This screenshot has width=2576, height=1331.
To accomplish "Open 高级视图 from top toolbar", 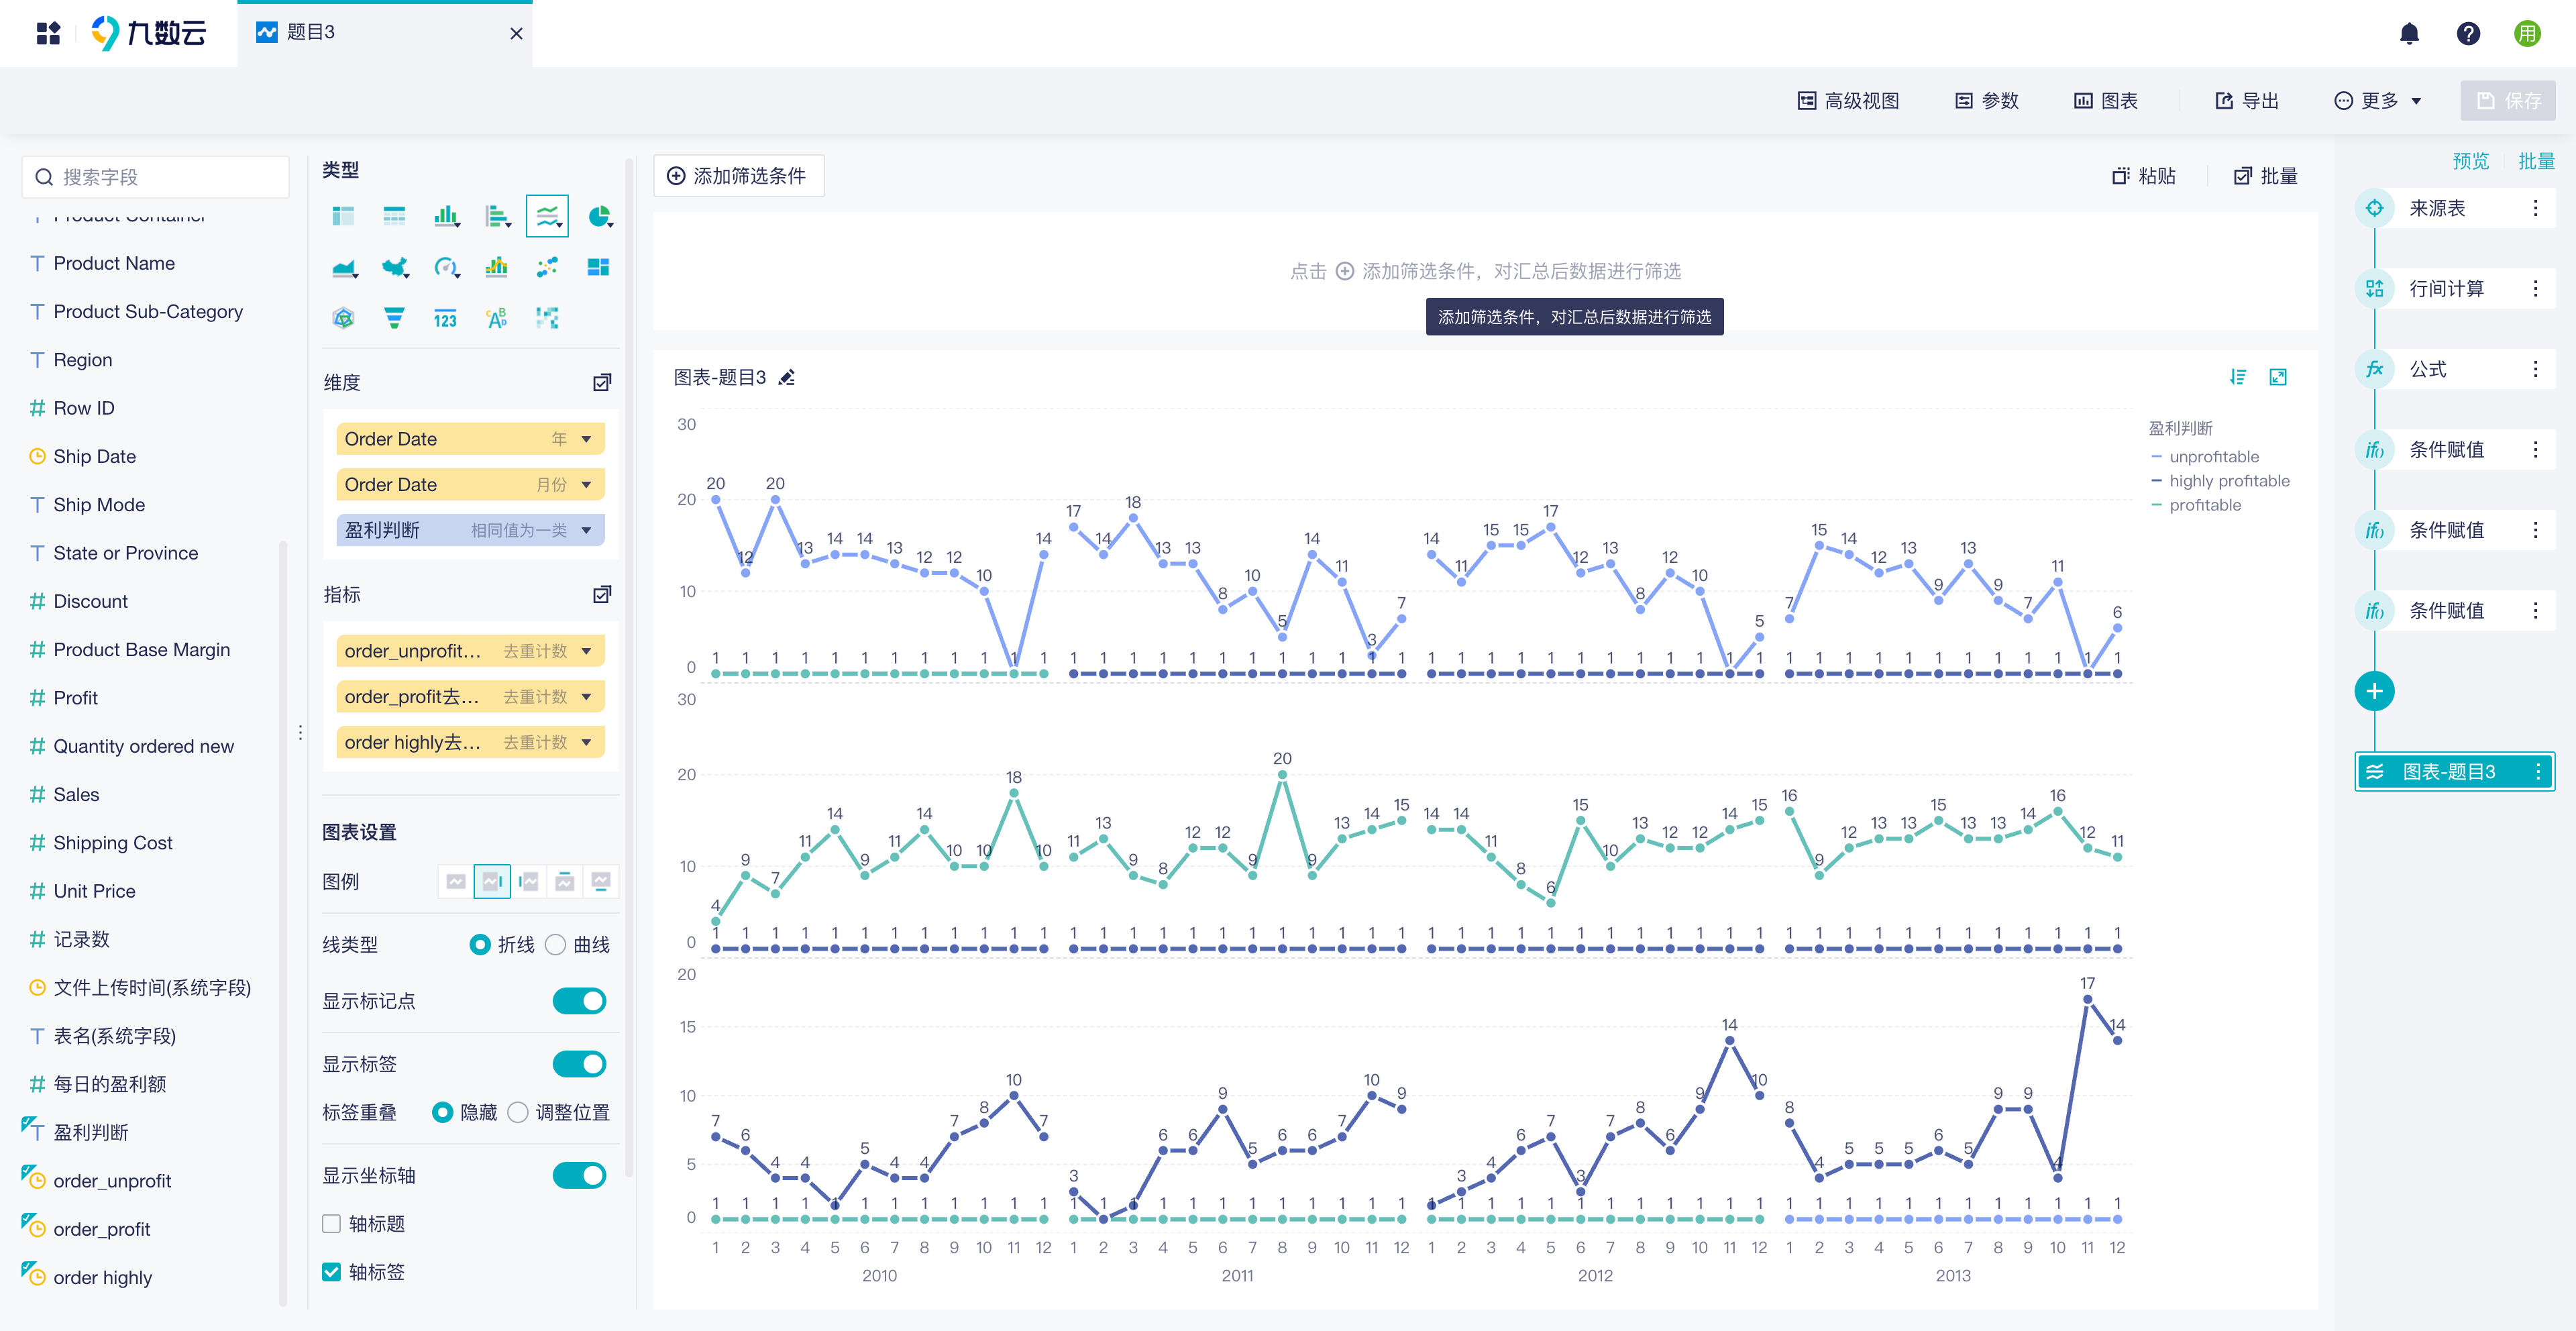I will (1848, 101).
